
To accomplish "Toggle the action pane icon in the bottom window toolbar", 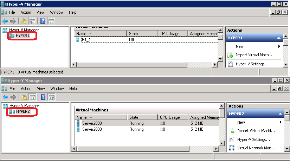I will (x=51, y=97).
